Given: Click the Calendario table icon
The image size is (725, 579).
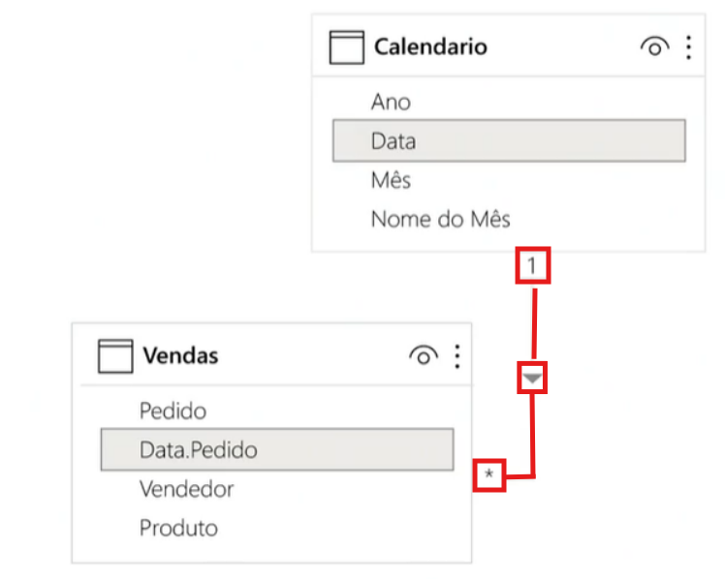Looking at the screenshot, I should [x=346, y=46].
